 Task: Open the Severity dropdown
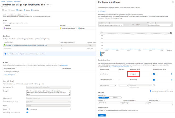(x=48, y=109)
